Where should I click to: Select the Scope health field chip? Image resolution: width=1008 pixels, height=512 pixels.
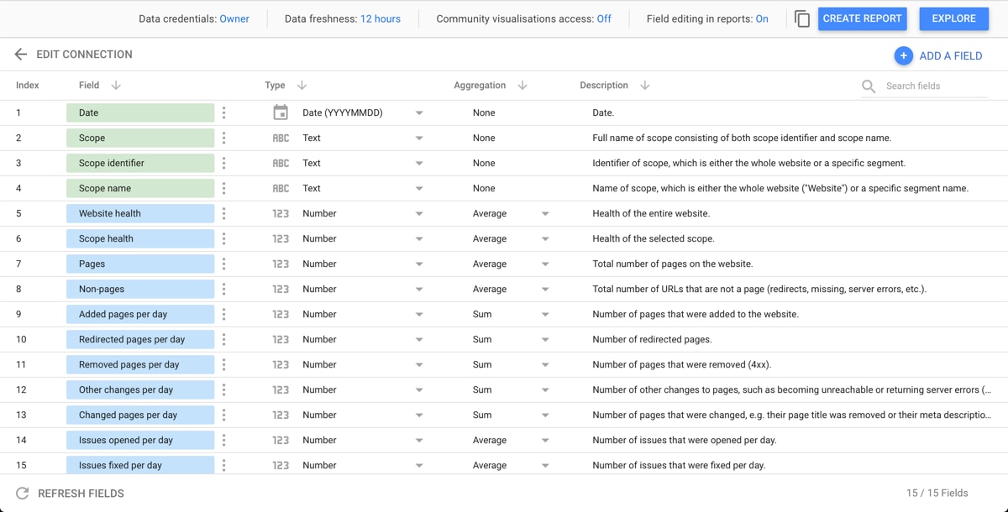coord(140,238)
